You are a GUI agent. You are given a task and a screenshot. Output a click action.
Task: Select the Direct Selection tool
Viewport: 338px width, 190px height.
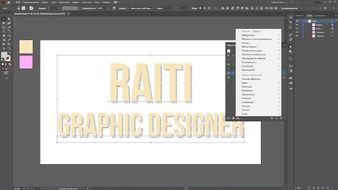click(9, 19)
